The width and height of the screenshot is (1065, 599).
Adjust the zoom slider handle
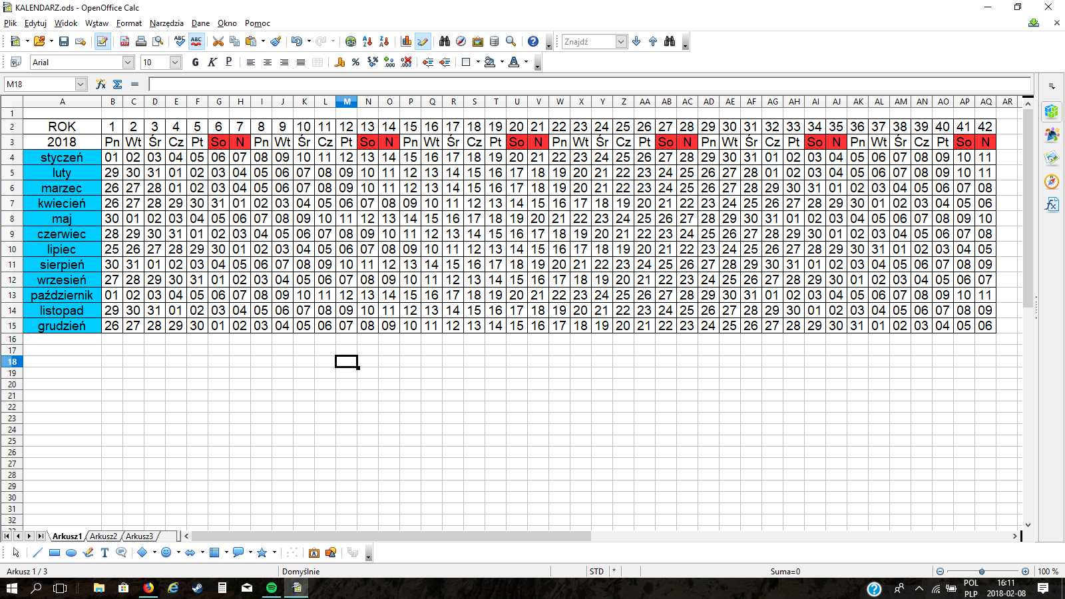click(x=982, y=571)
